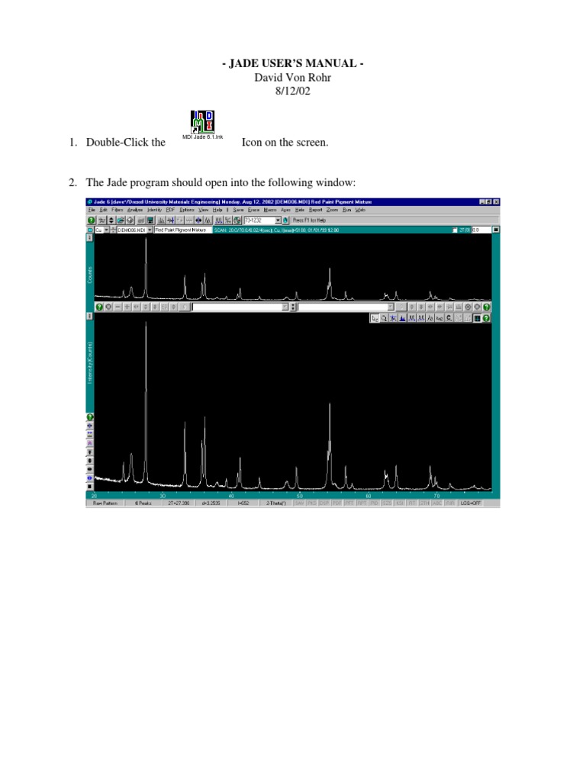Click the MDI Jade 6.1 desktop shortcut icon
The width and height of the screenshot is (586, 781).
[x=202, y=123]
